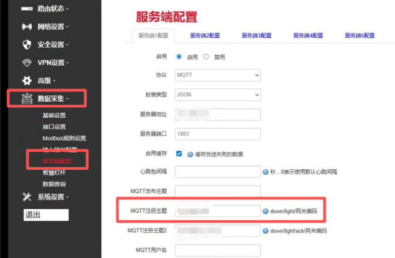Click the MQTT用户名 input field
395x258 pixels.
pos(218,250)
